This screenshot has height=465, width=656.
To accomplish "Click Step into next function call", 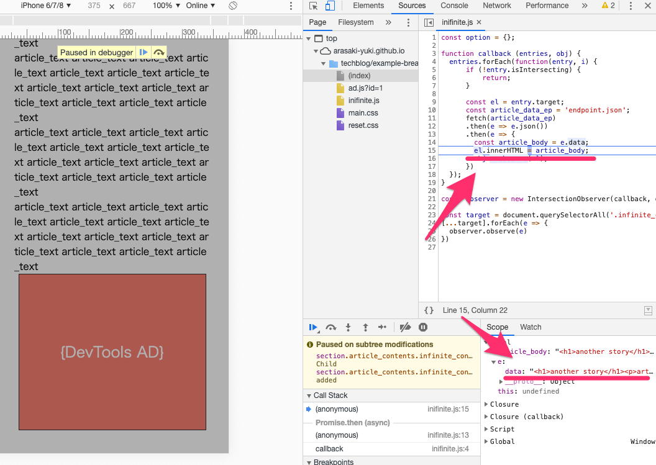I will tap(348, 327).
